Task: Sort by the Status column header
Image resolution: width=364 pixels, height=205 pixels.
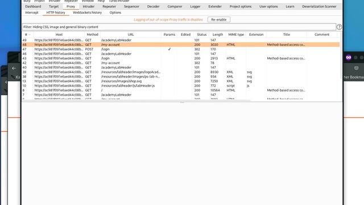Action: tap(202, 35)
